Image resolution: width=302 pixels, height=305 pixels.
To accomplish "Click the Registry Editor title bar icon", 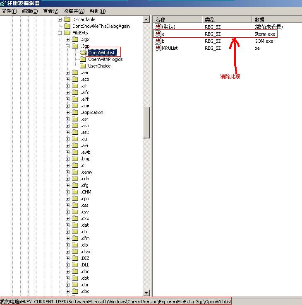I will (3, 3).
